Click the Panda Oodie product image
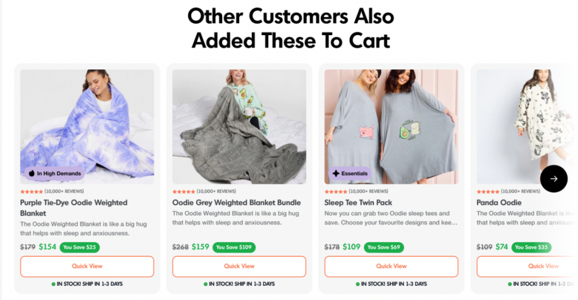This screenshot has height=300, width=578. pos(527,127)
